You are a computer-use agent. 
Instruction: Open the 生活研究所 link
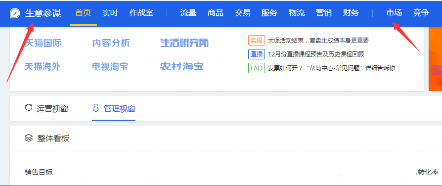pyautogui.click(x=184, y=43)
